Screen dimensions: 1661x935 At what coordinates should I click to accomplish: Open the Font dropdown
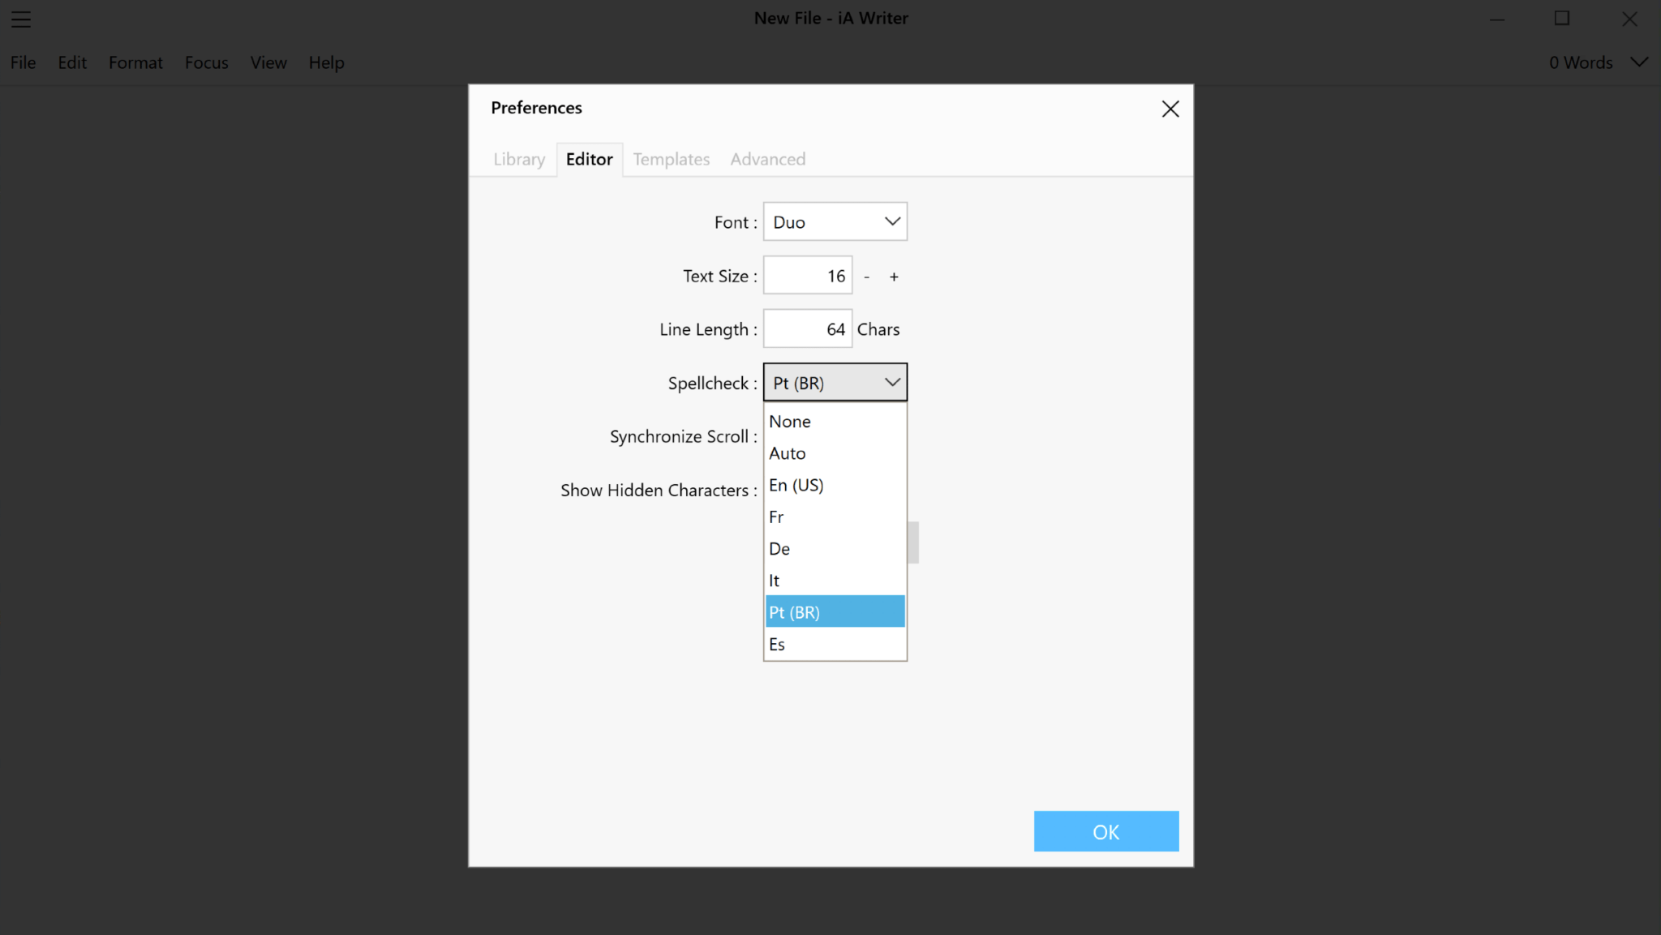pyautogui.click(x=835, y=221)
